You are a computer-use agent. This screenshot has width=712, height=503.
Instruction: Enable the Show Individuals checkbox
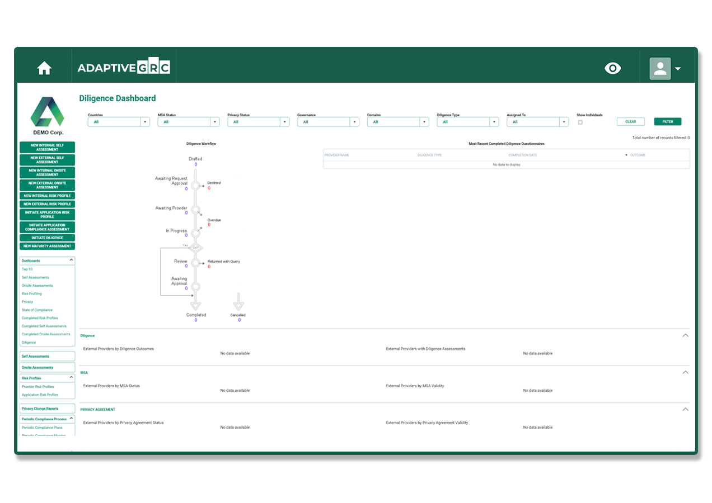[580, 122]
